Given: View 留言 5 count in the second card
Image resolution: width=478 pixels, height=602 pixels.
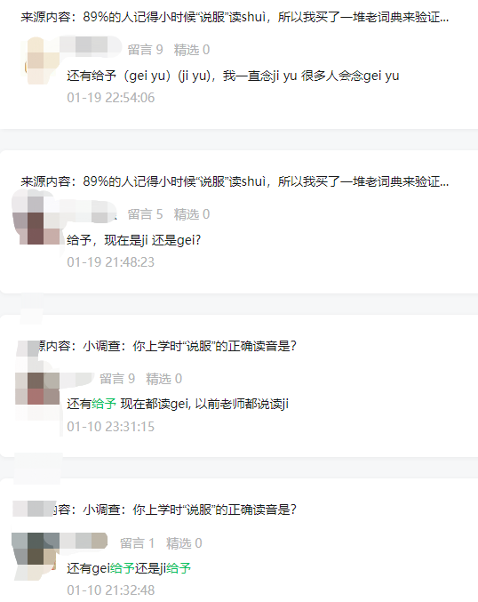Looking at the screenshot, I should coord(146,214).
